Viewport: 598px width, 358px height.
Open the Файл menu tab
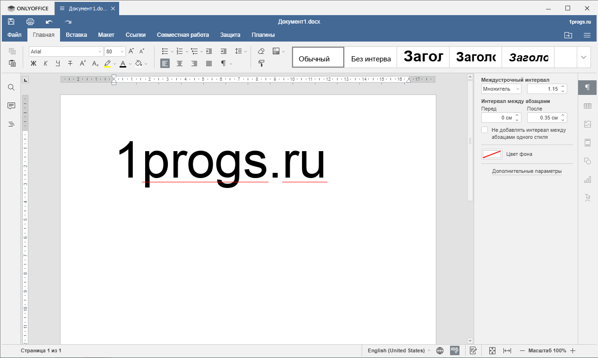(15, 35)
